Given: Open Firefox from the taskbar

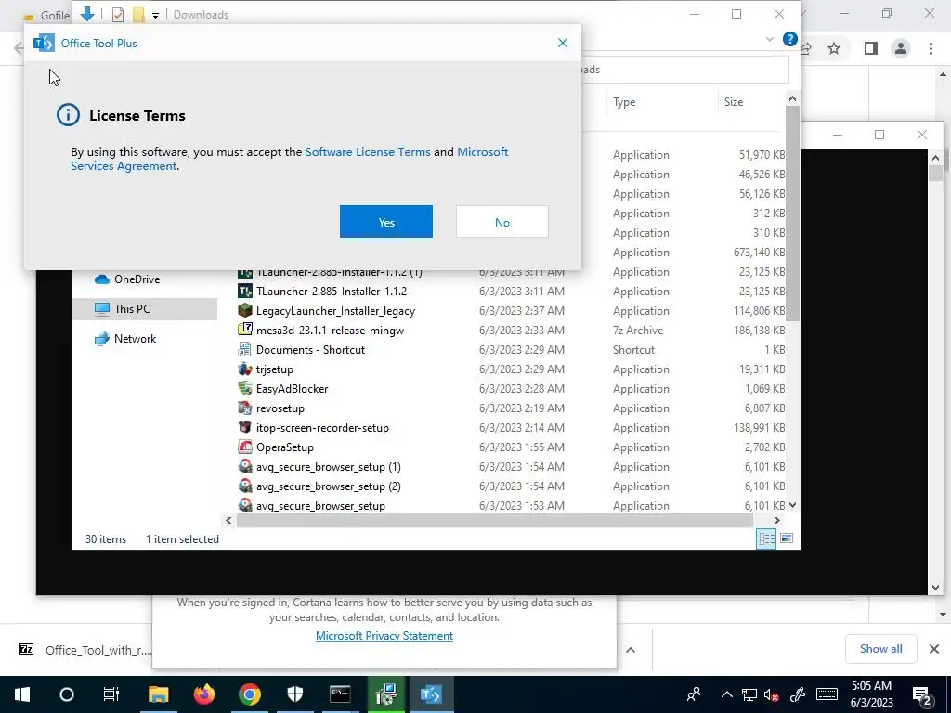Looking at the screenshot, I should [x=203, y=694].
